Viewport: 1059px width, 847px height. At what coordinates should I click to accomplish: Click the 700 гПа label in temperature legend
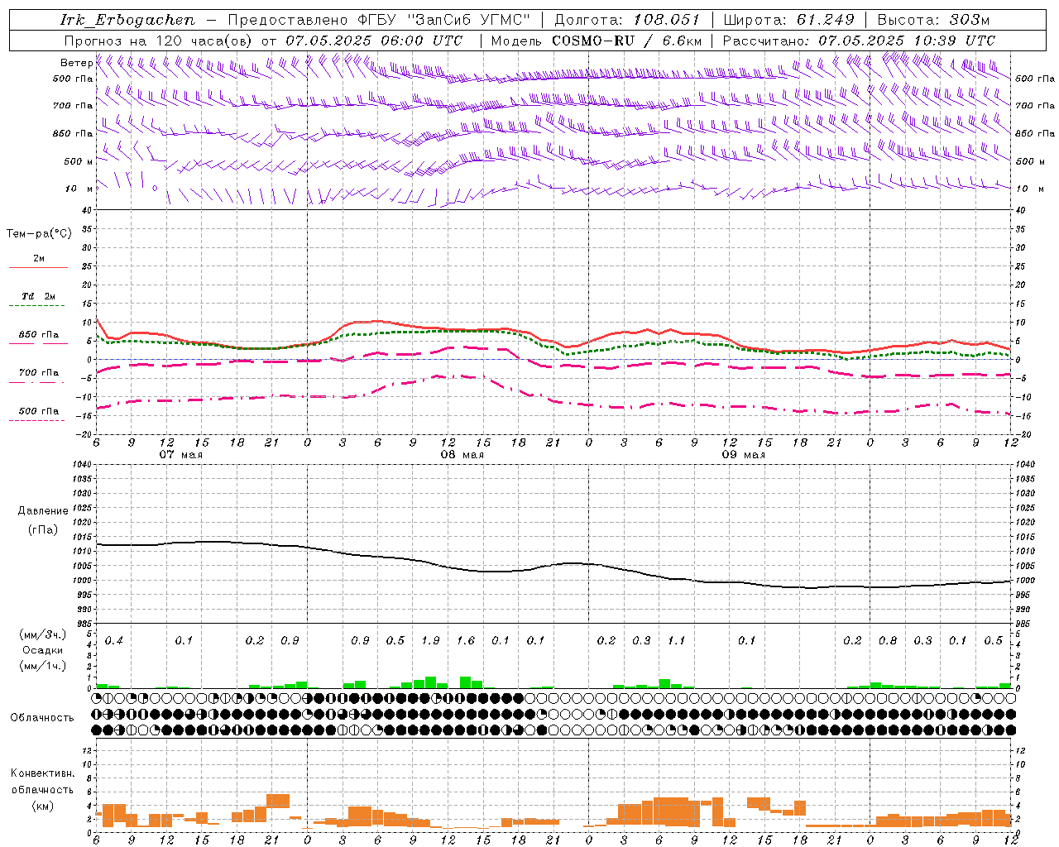pyautogui.click(x=39, y=373)
